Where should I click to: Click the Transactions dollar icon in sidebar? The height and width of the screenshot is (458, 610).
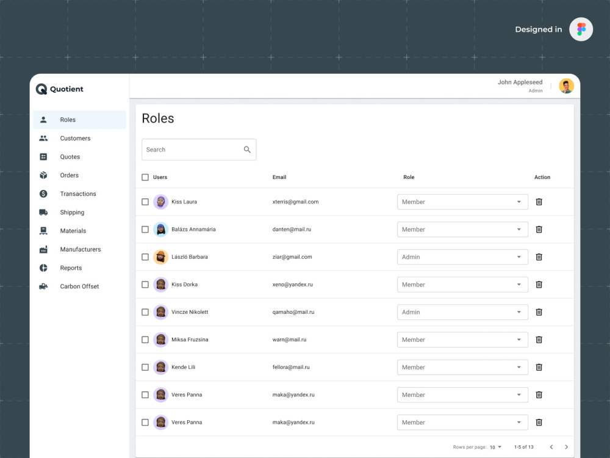pyautogui.click(x=43, y=194)
